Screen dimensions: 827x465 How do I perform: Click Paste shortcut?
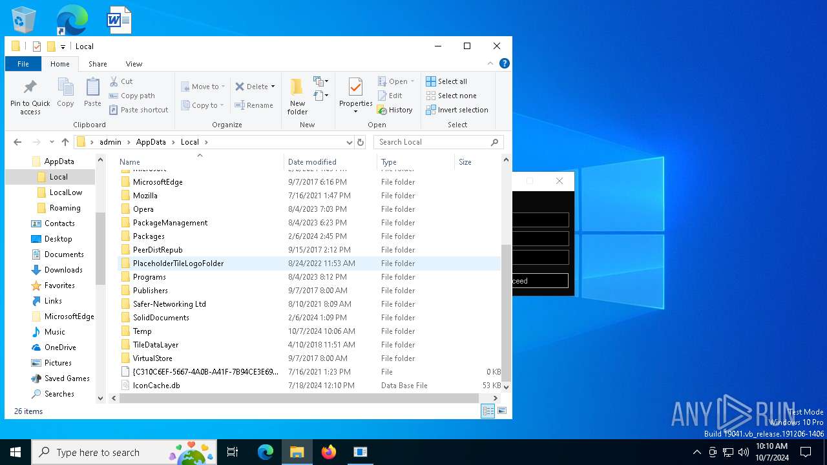pyautogui.click(x=139, y=110)
